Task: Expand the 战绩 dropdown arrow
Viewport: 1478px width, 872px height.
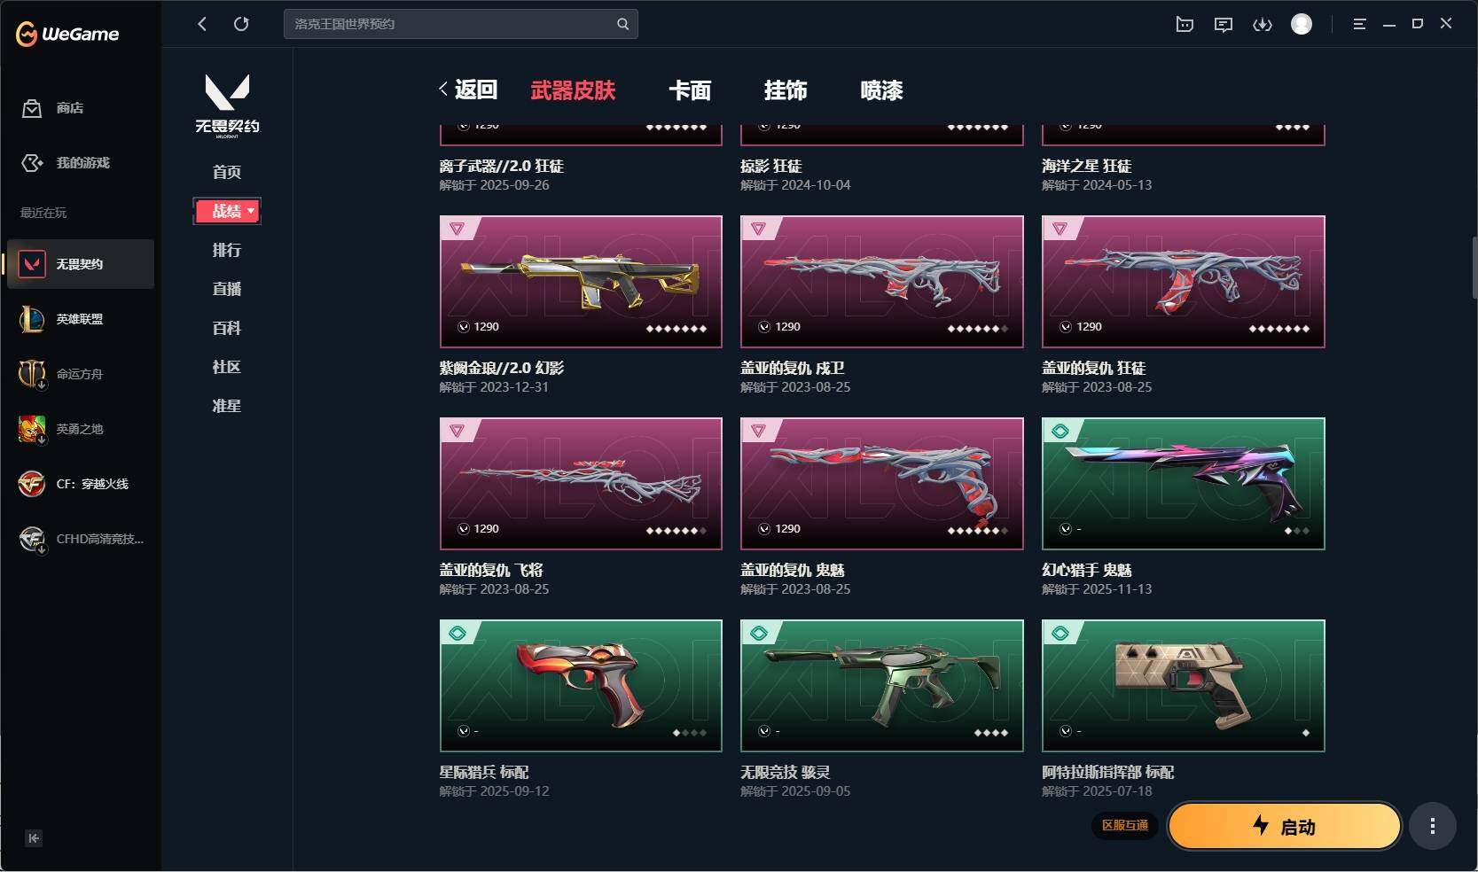Action: coord(251,211)
